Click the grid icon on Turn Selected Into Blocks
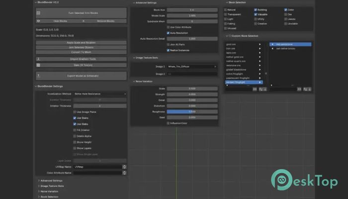 (38, 13)
